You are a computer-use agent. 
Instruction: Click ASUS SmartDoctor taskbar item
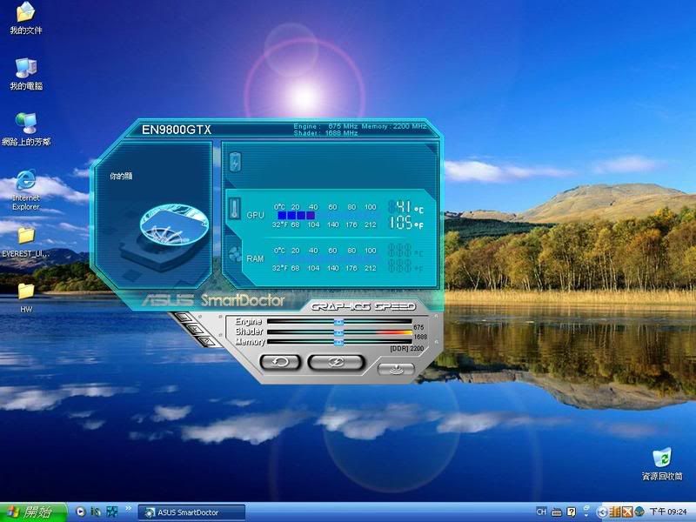click(191, 512)
